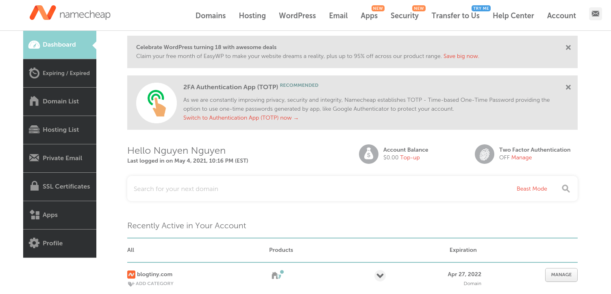The image size is (611, 294).
Task: Select Dashboard in the sidebar
Action: [x=60, y=45]
